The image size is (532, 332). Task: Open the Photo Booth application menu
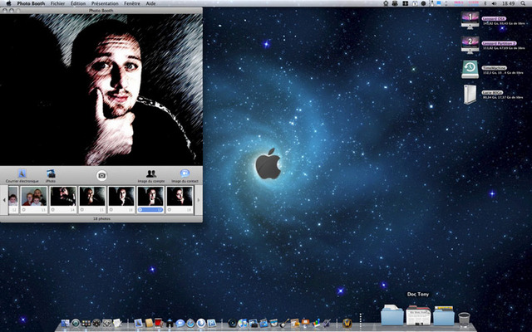tap(31, 3)
